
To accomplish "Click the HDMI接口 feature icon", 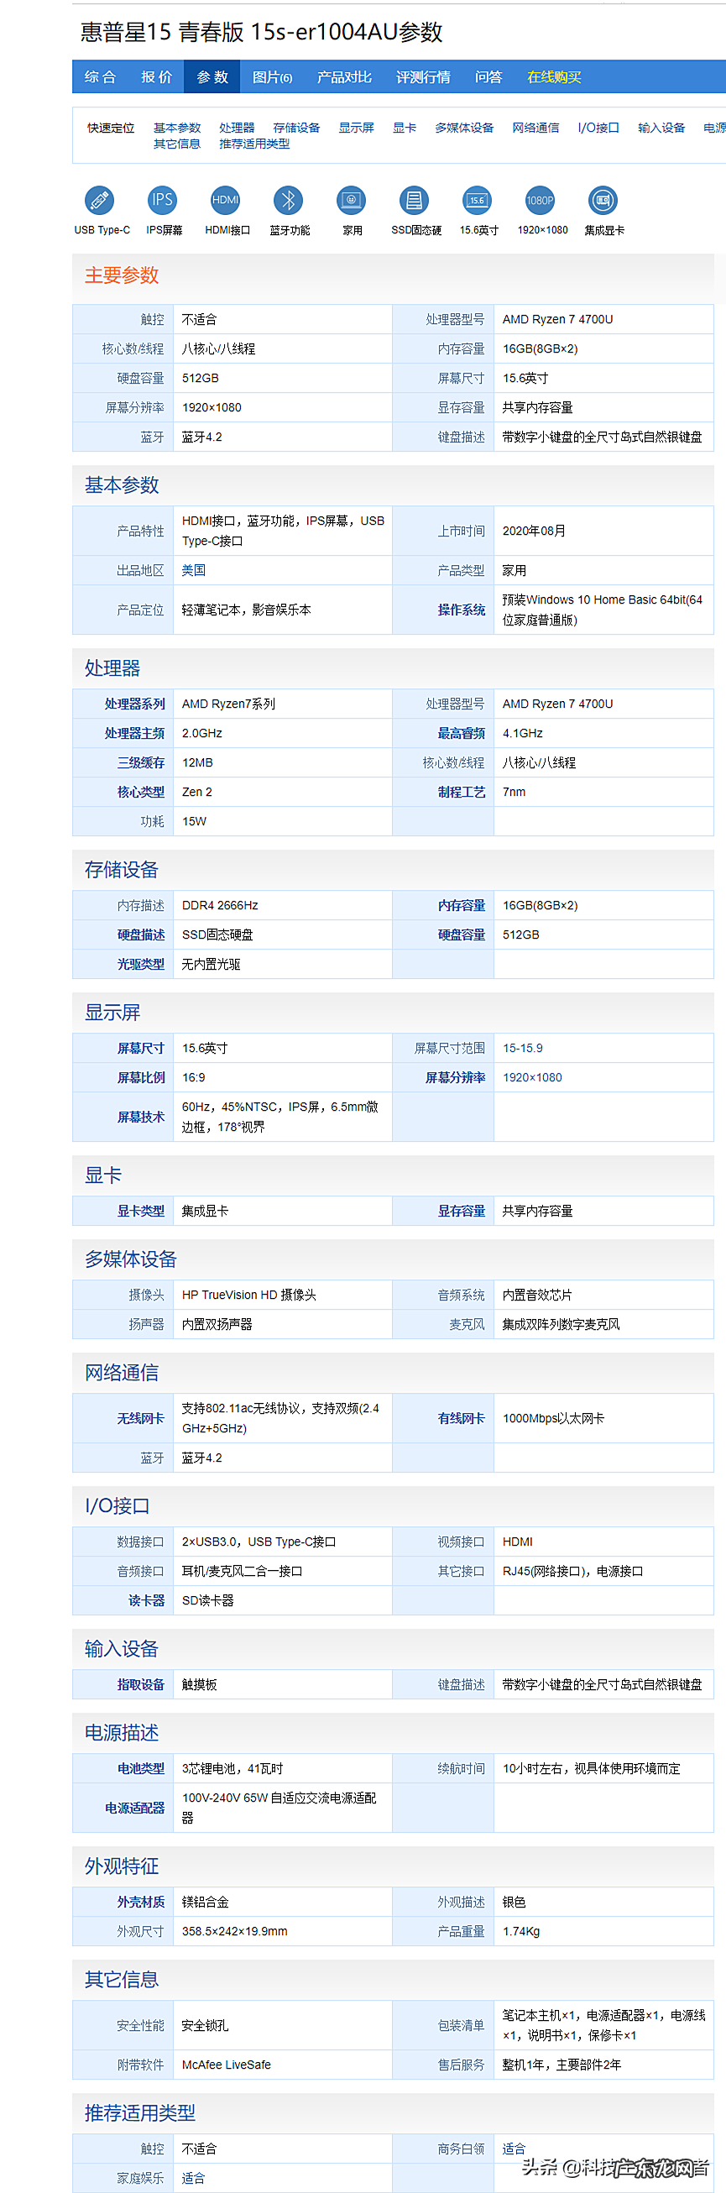I will [225, 200].
